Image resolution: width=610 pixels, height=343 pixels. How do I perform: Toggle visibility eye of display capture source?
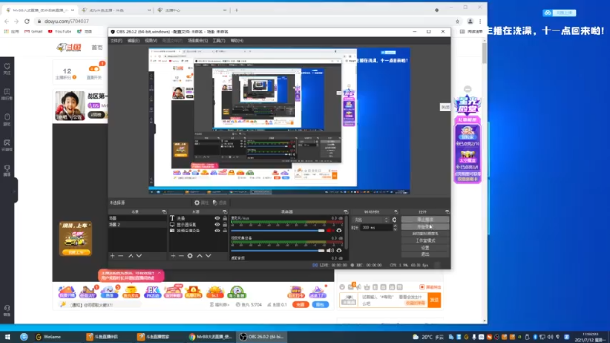[x=217, y=225]
